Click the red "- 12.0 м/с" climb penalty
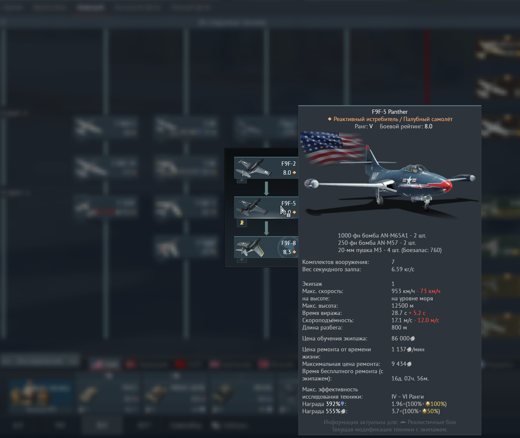520x438 pixels. (427, 320)
